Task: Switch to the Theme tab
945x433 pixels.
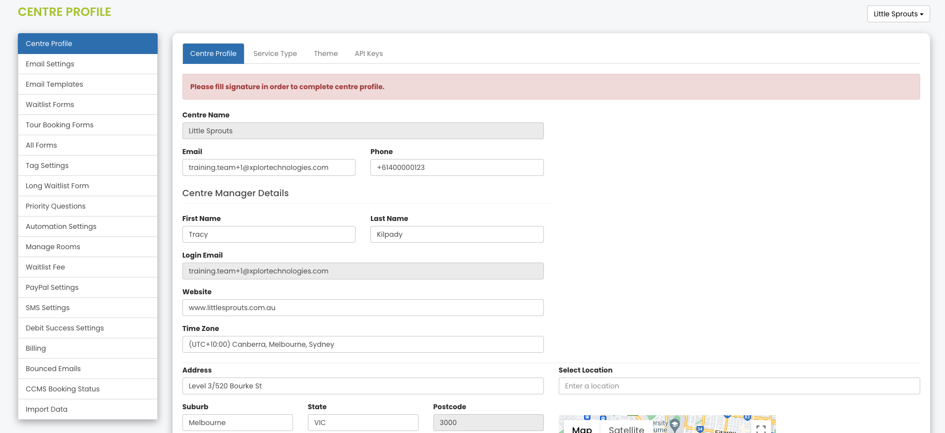Action: (326, 54)
